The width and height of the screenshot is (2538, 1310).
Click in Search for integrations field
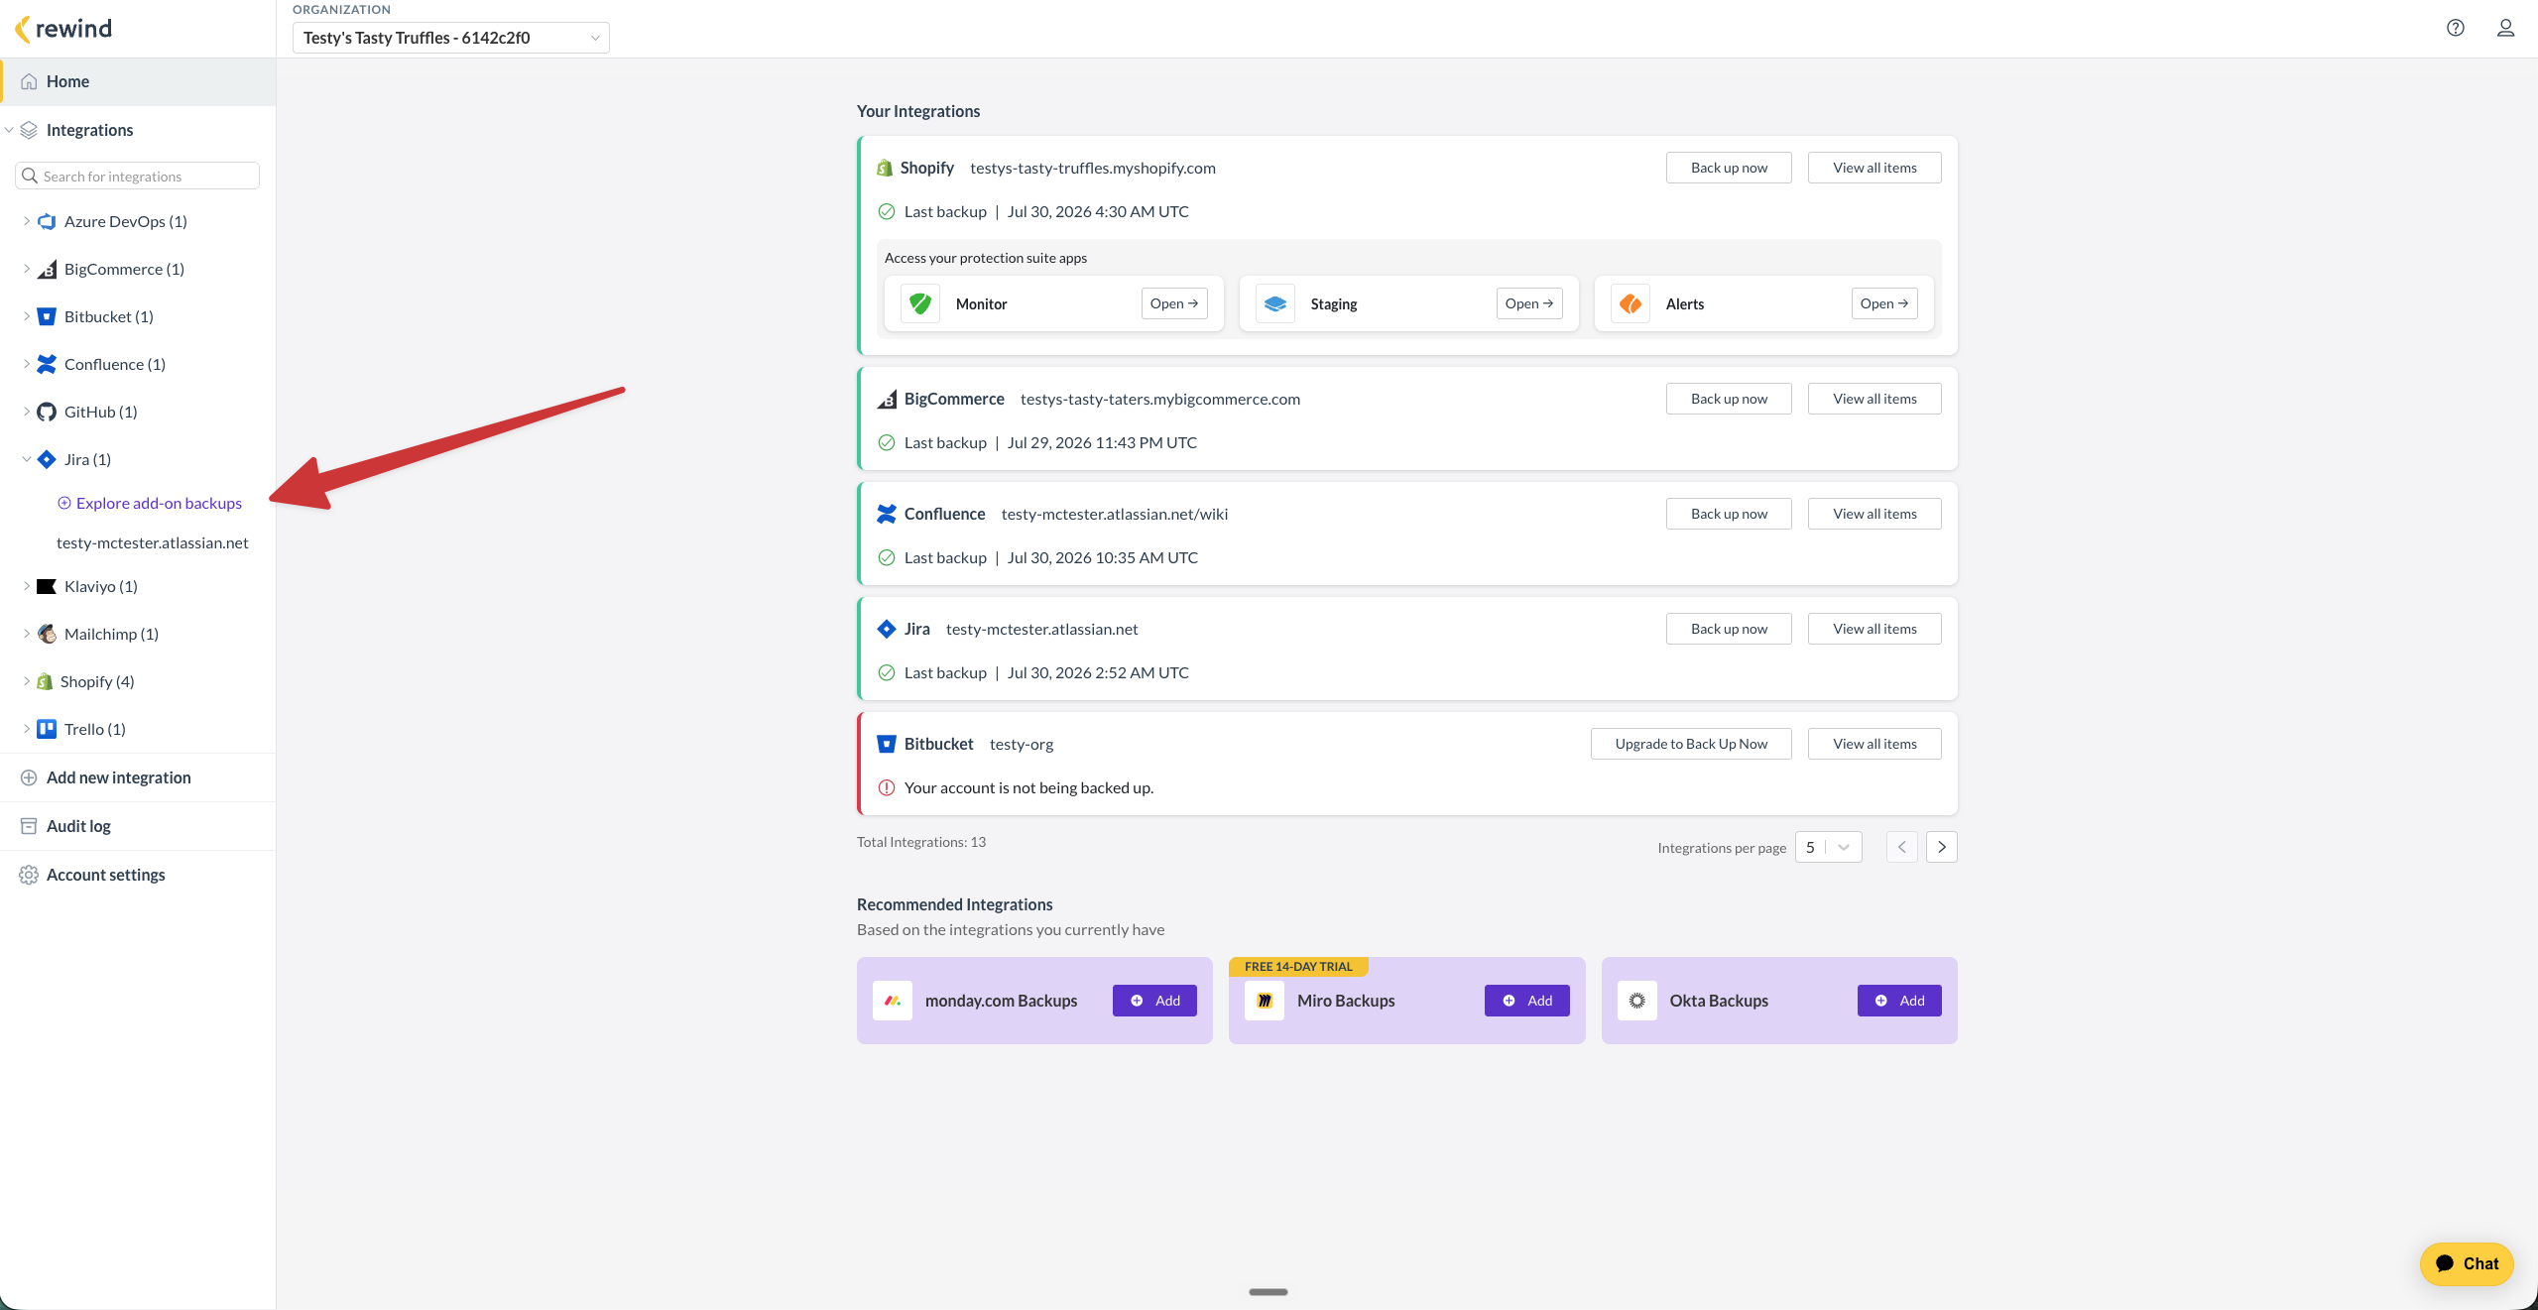138,176
